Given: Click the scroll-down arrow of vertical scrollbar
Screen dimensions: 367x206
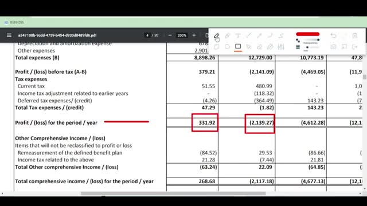Looking at the screenshot, I should point(365,189).
